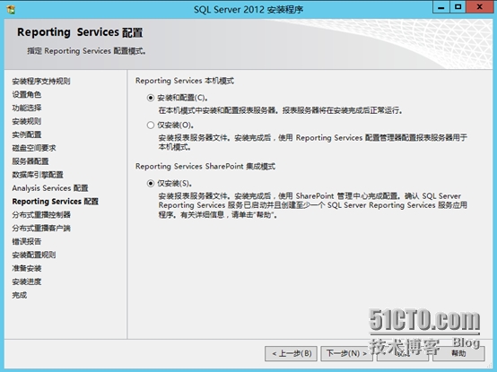Screen dimensions: 497x372
Task: Click the Reporting Services 配置 sidebar step
Action: tap(55, 202)
